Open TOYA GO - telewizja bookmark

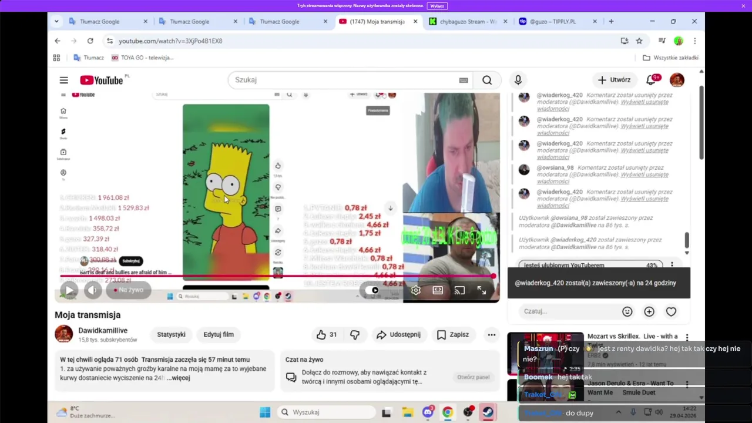tap(142, 58)
